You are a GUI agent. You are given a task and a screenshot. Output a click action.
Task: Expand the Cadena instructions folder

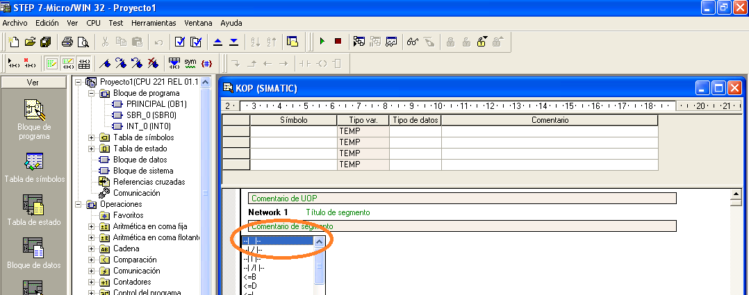[92, 248]
